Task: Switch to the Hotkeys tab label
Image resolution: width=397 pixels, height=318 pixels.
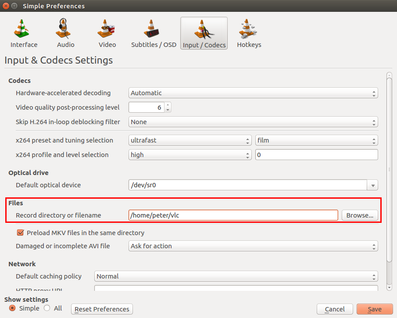Action: click(x=249, y=45)
